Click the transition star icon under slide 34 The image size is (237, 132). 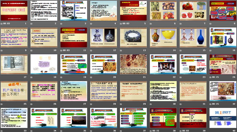(x=31, y=131)
